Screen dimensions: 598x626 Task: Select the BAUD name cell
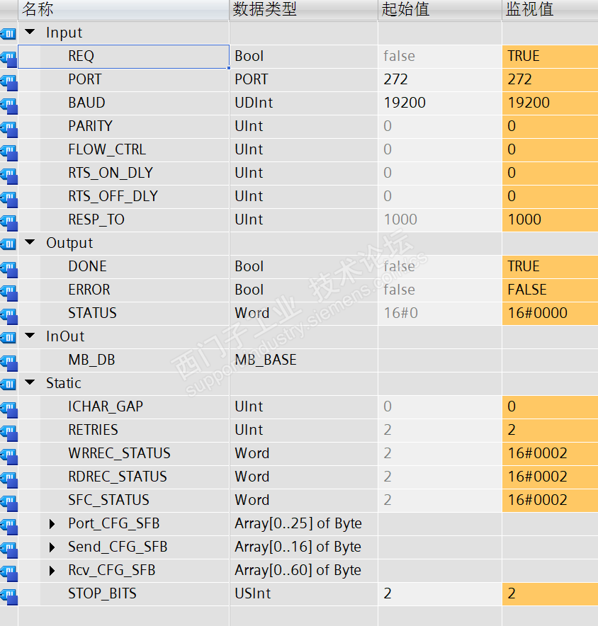[123, 103]
